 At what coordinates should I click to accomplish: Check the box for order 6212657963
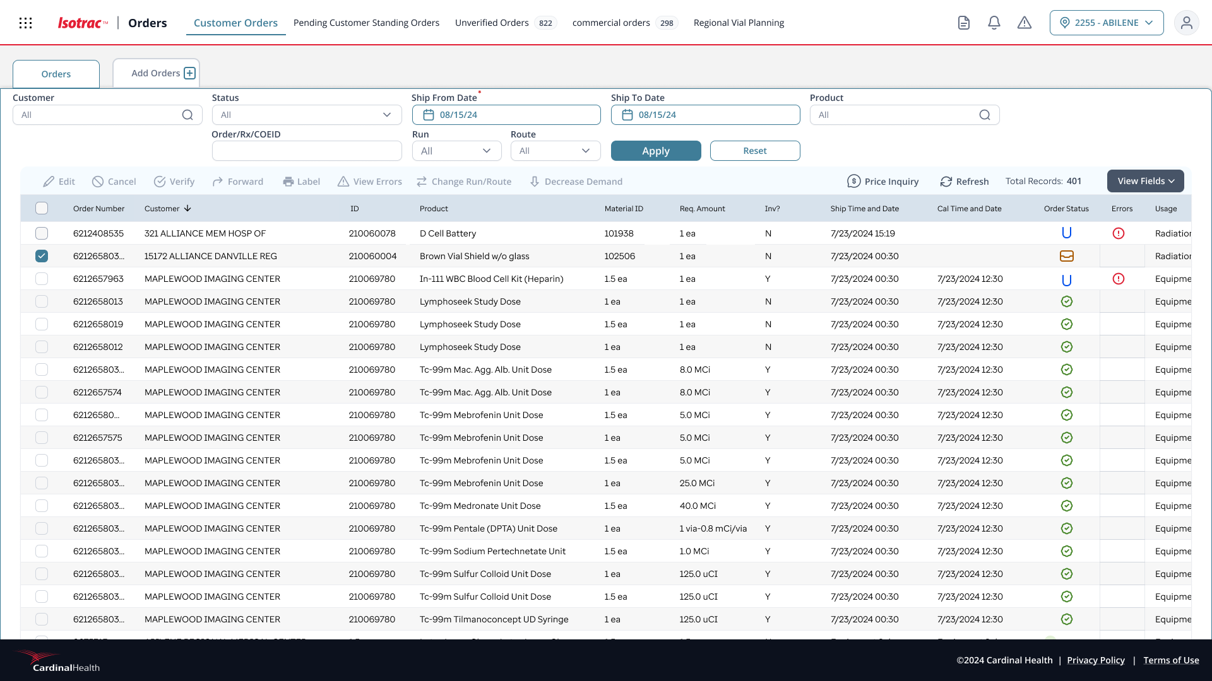pyautogui.click(x=42, y=279)
